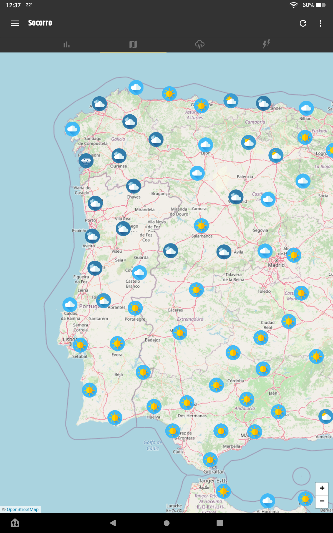This screenshot has height=533, width=333.
Task: Tap the sun icon at Gibraltar
Action: (x=210, y=460)
